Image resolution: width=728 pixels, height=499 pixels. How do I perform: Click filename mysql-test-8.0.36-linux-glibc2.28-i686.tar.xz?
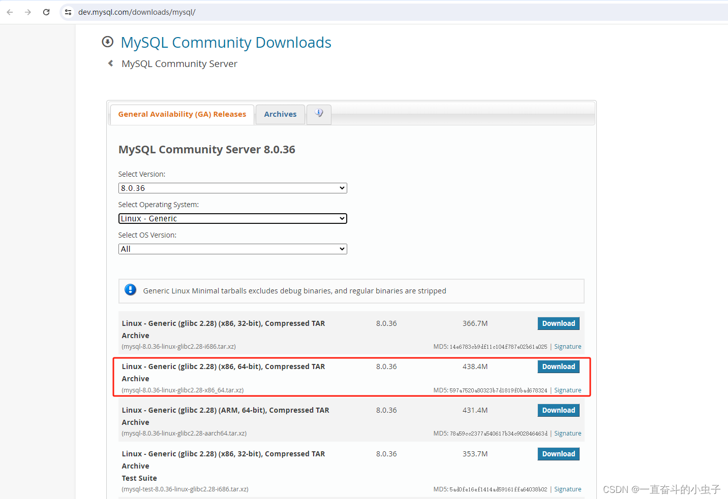185,489
